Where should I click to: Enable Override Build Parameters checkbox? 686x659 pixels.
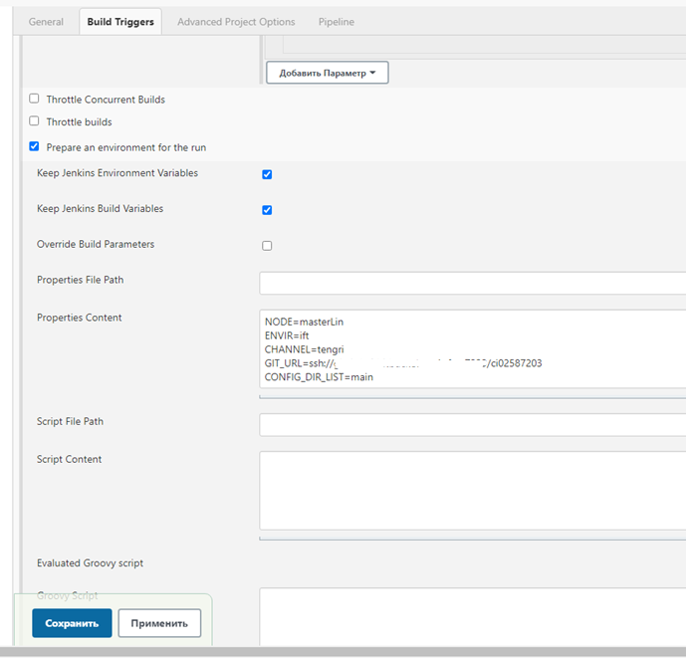coord(267,245)
